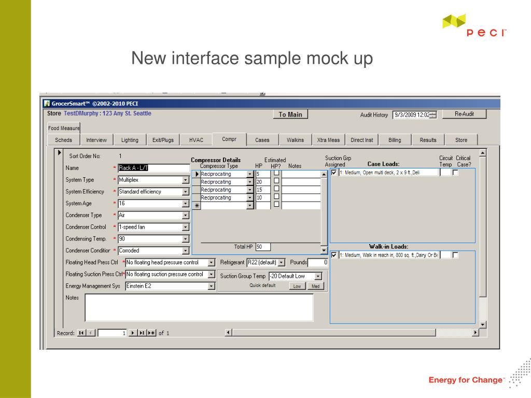Select first Reciprocating compressor row selector
The width and height of the screenshot is (531, 398).
pyautogui.click(x=197, y=174)
